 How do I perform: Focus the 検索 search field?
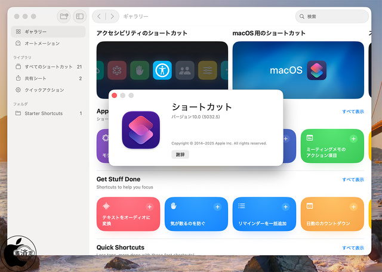pos(332,16)
